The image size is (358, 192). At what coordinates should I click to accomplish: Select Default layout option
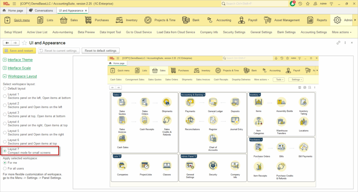click(x=5, y=89)
